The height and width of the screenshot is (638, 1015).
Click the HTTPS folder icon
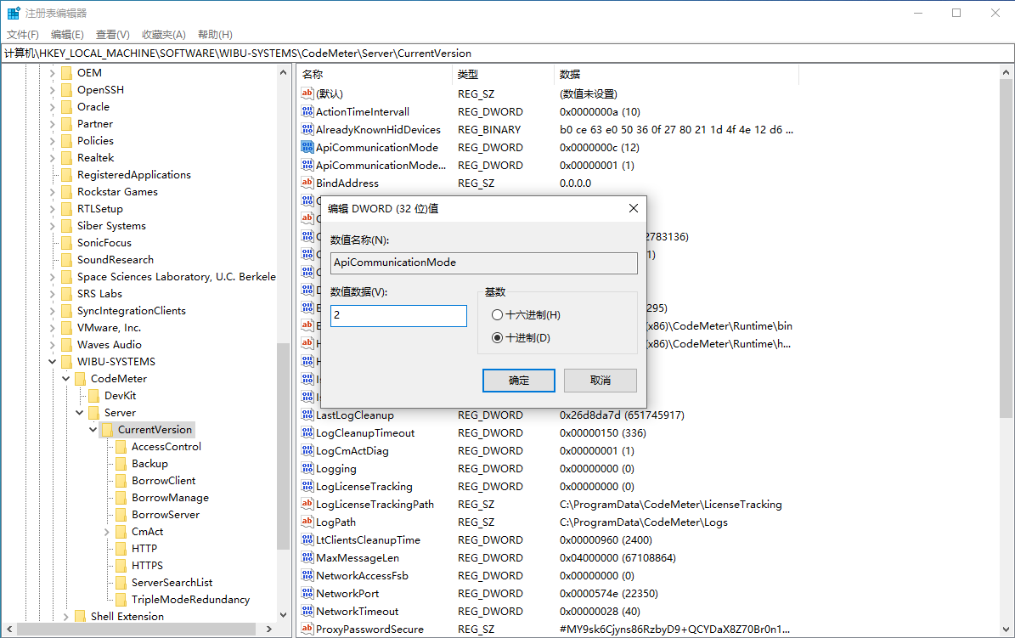pos(121,566)
